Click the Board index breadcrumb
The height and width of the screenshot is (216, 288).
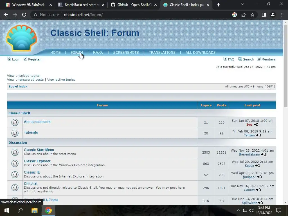click(18, 87)
